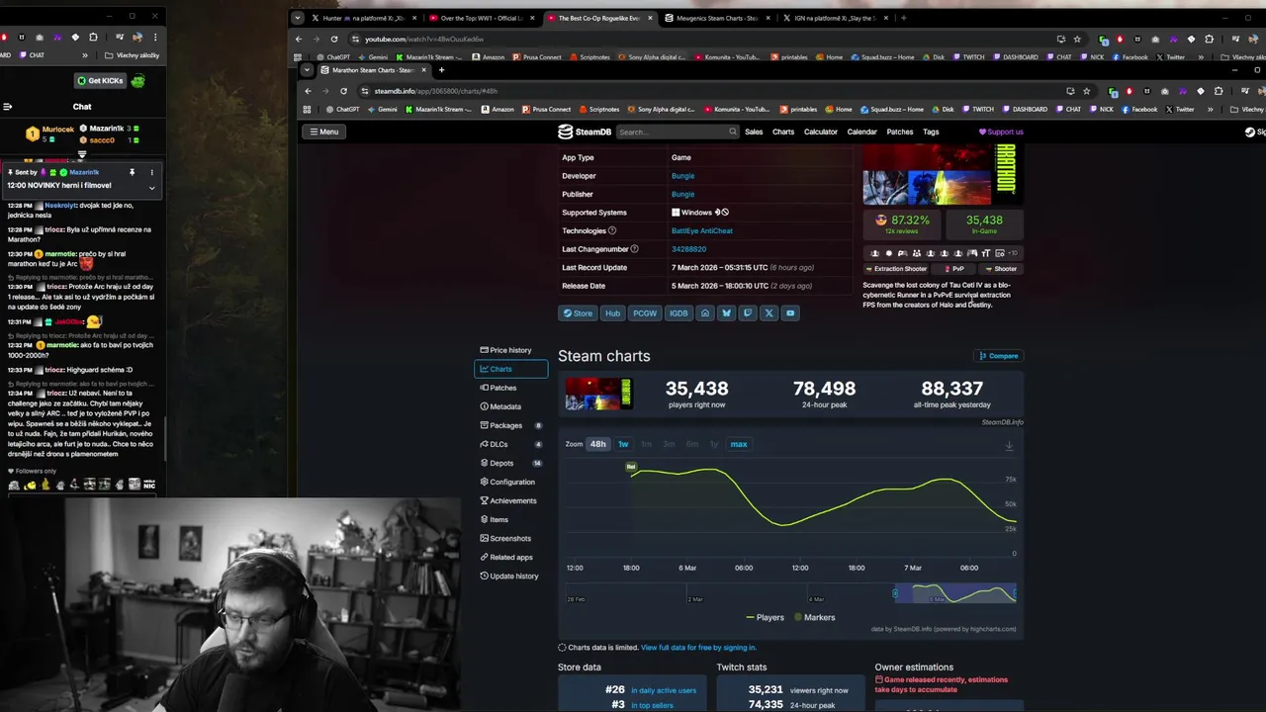Image resolution: width=1266 pixels, height=712 pixels.
Task: Select Configuration in the sidebar
Action: [x=510, y=482]
